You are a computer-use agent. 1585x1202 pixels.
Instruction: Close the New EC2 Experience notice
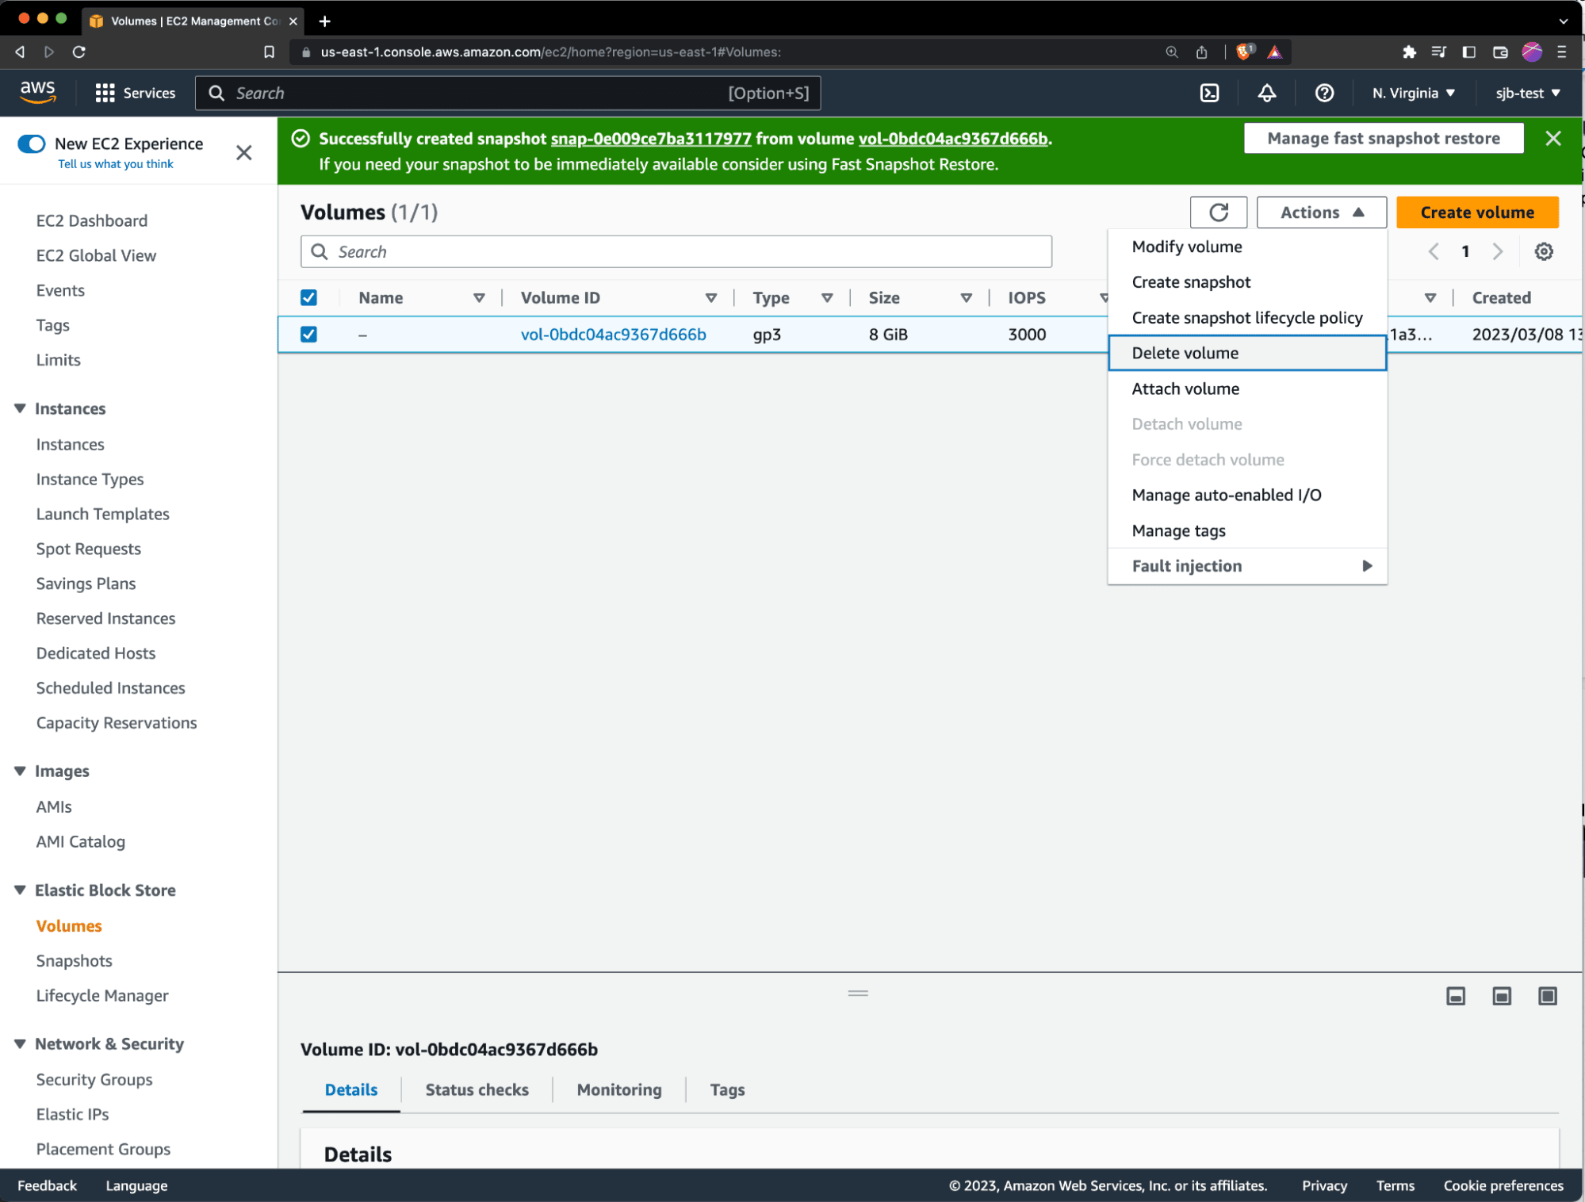(244, 152)
